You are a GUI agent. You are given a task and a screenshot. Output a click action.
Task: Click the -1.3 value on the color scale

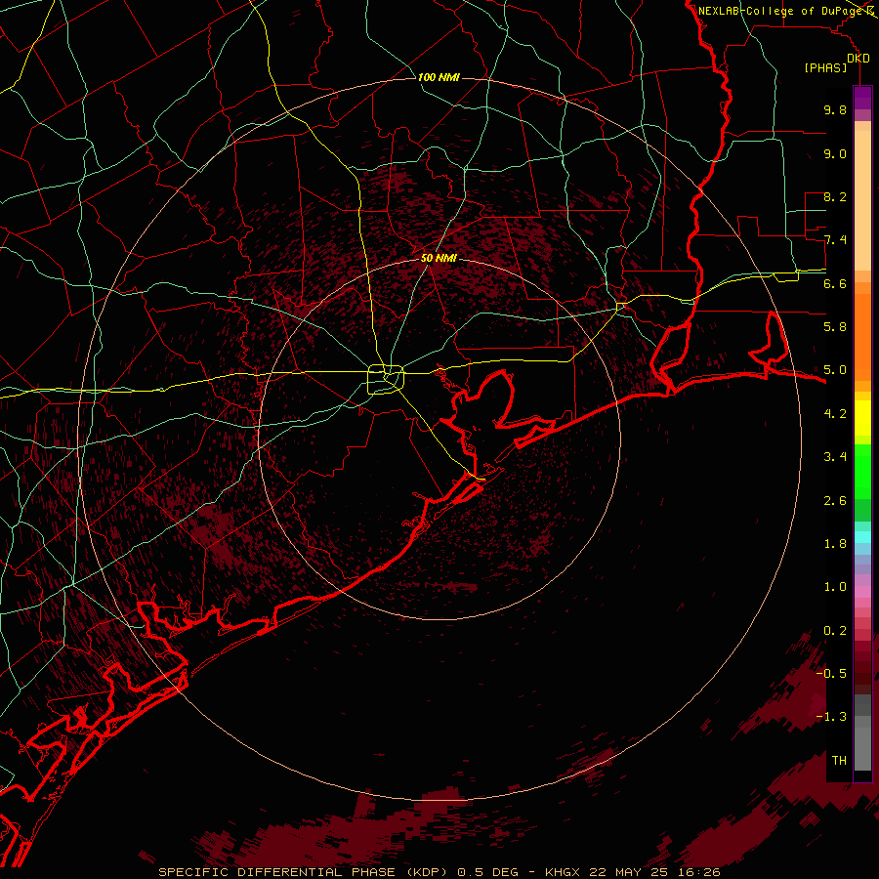(x=831, y=717)
